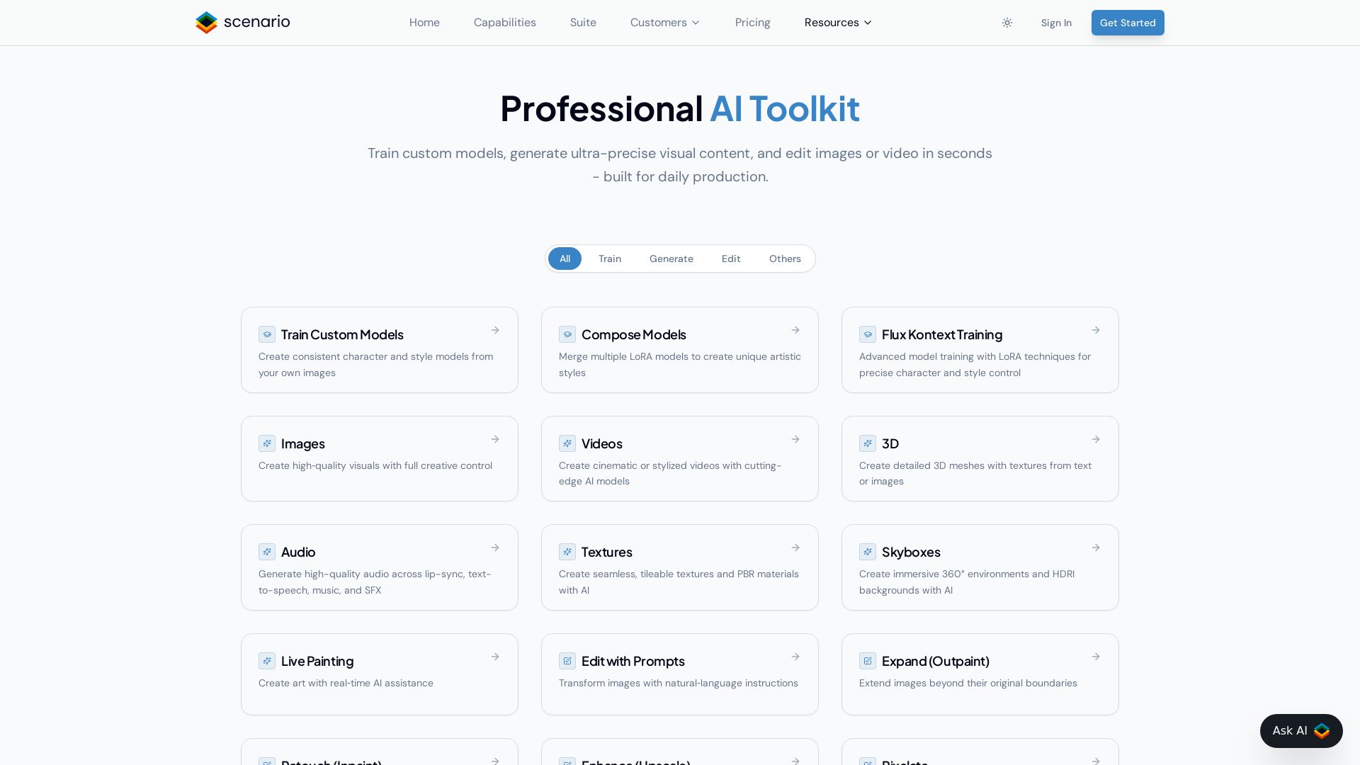Click the arrow on Compose Models card

(795, 330)
